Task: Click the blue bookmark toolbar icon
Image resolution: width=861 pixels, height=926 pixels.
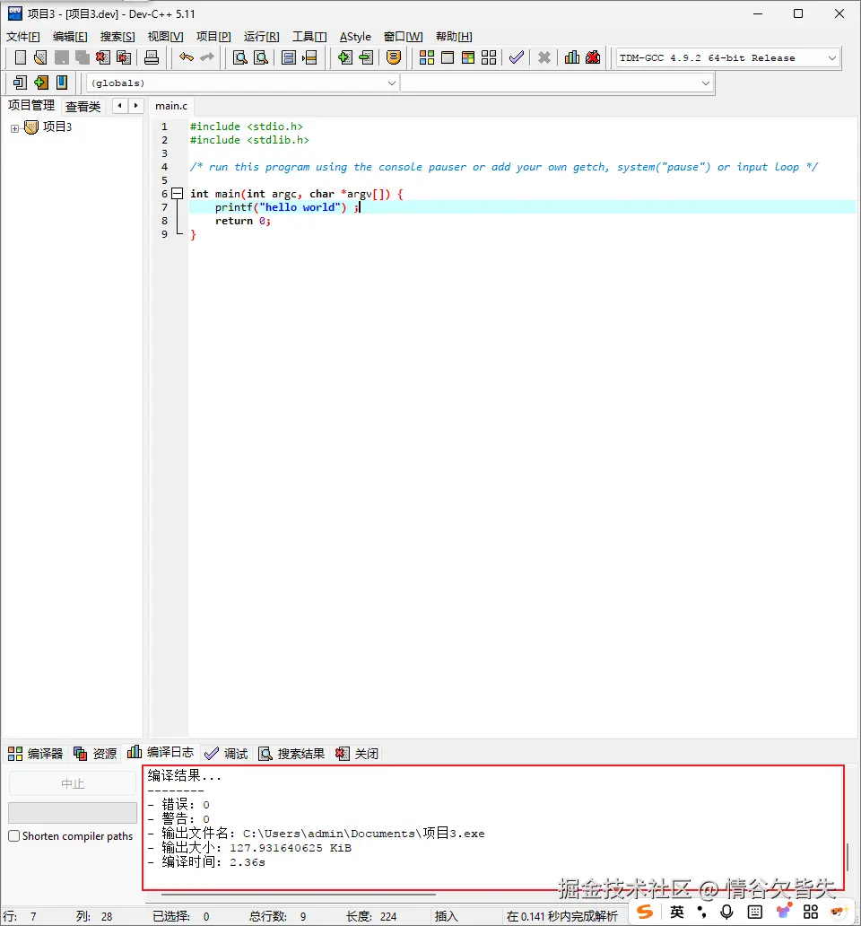Action: (x=61, y=82)
